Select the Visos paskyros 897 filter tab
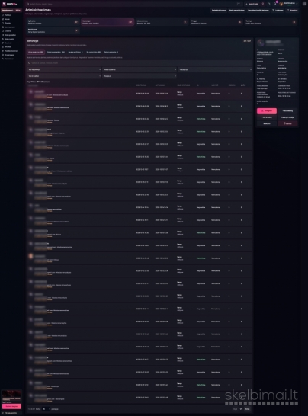The height and width of the screenshot is (416, 308). [36, 53]
